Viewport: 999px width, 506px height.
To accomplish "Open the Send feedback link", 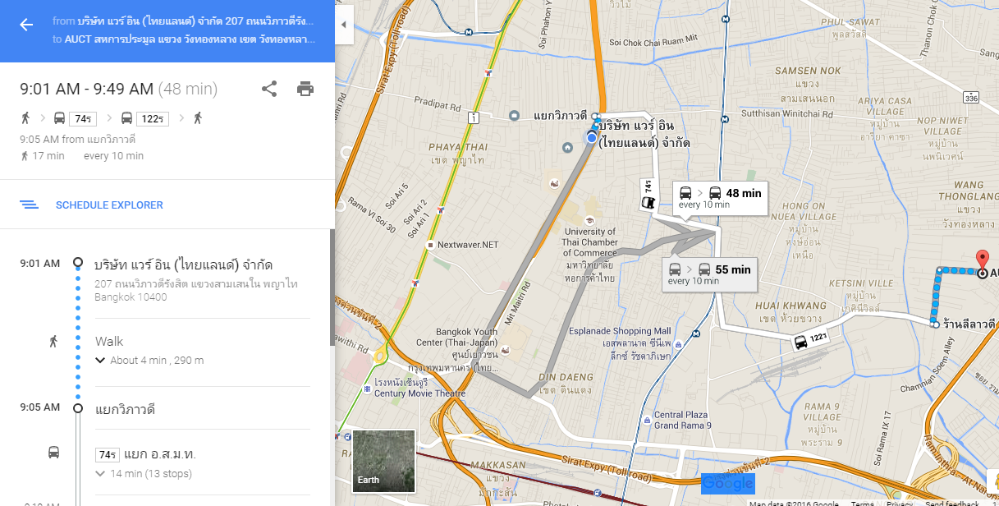I will tap(951, 504).
